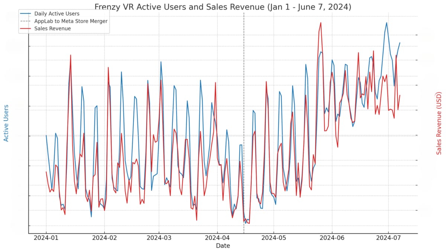Image resolution: width=446 pixels, height=251 pixels.
Task: Click the highest red sales revenue peak in late May
Action: [x=321, y=23]
